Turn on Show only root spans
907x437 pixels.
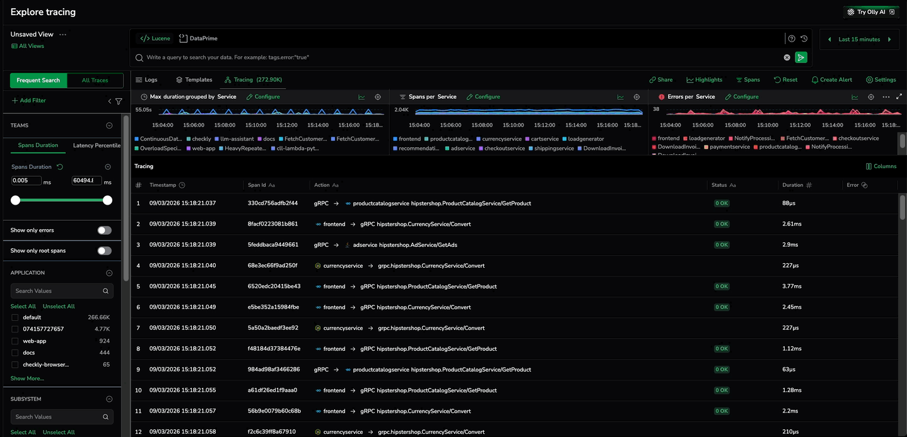[x=104, y=251]
